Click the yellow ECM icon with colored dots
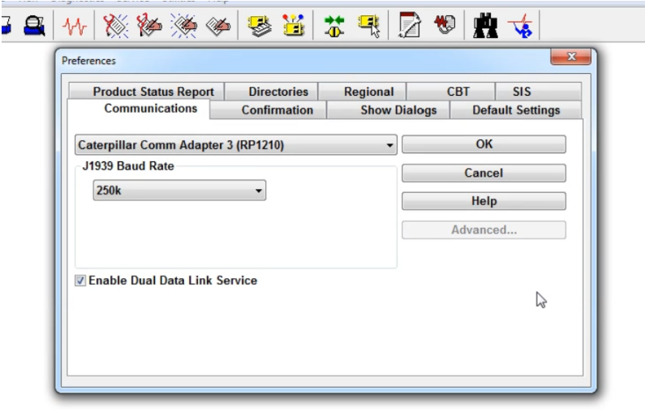Viewport: 645px width, 412px height. coord(293,27)
